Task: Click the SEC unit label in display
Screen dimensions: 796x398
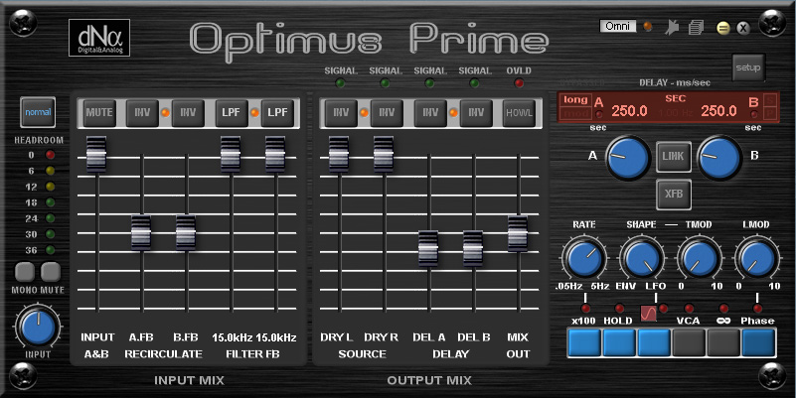Action: [x=675, y=99]
